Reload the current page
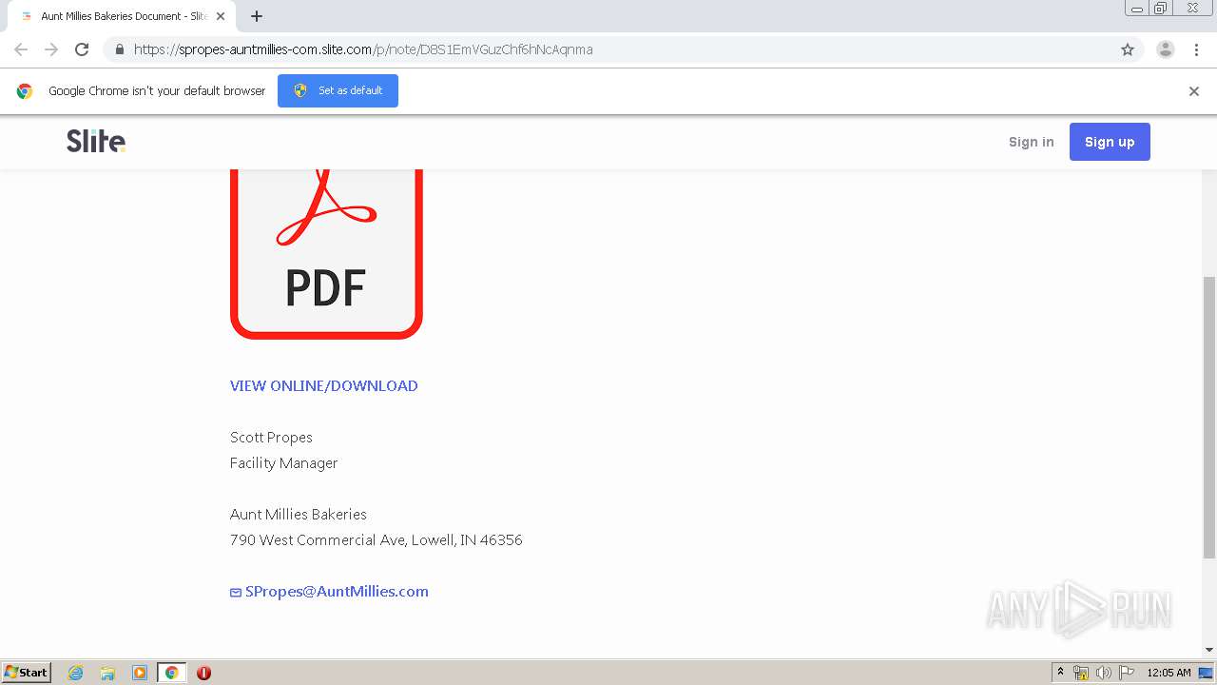The height and width of the screenshot is (685, 1217). pyautogui.click(x=82, y=49)
